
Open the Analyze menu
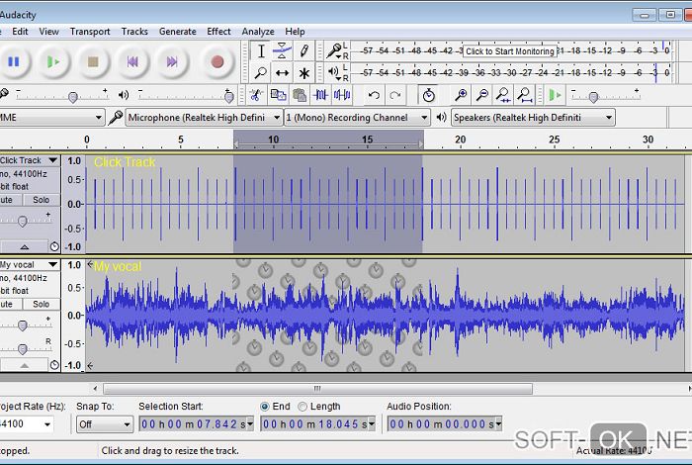pos(258,32)
